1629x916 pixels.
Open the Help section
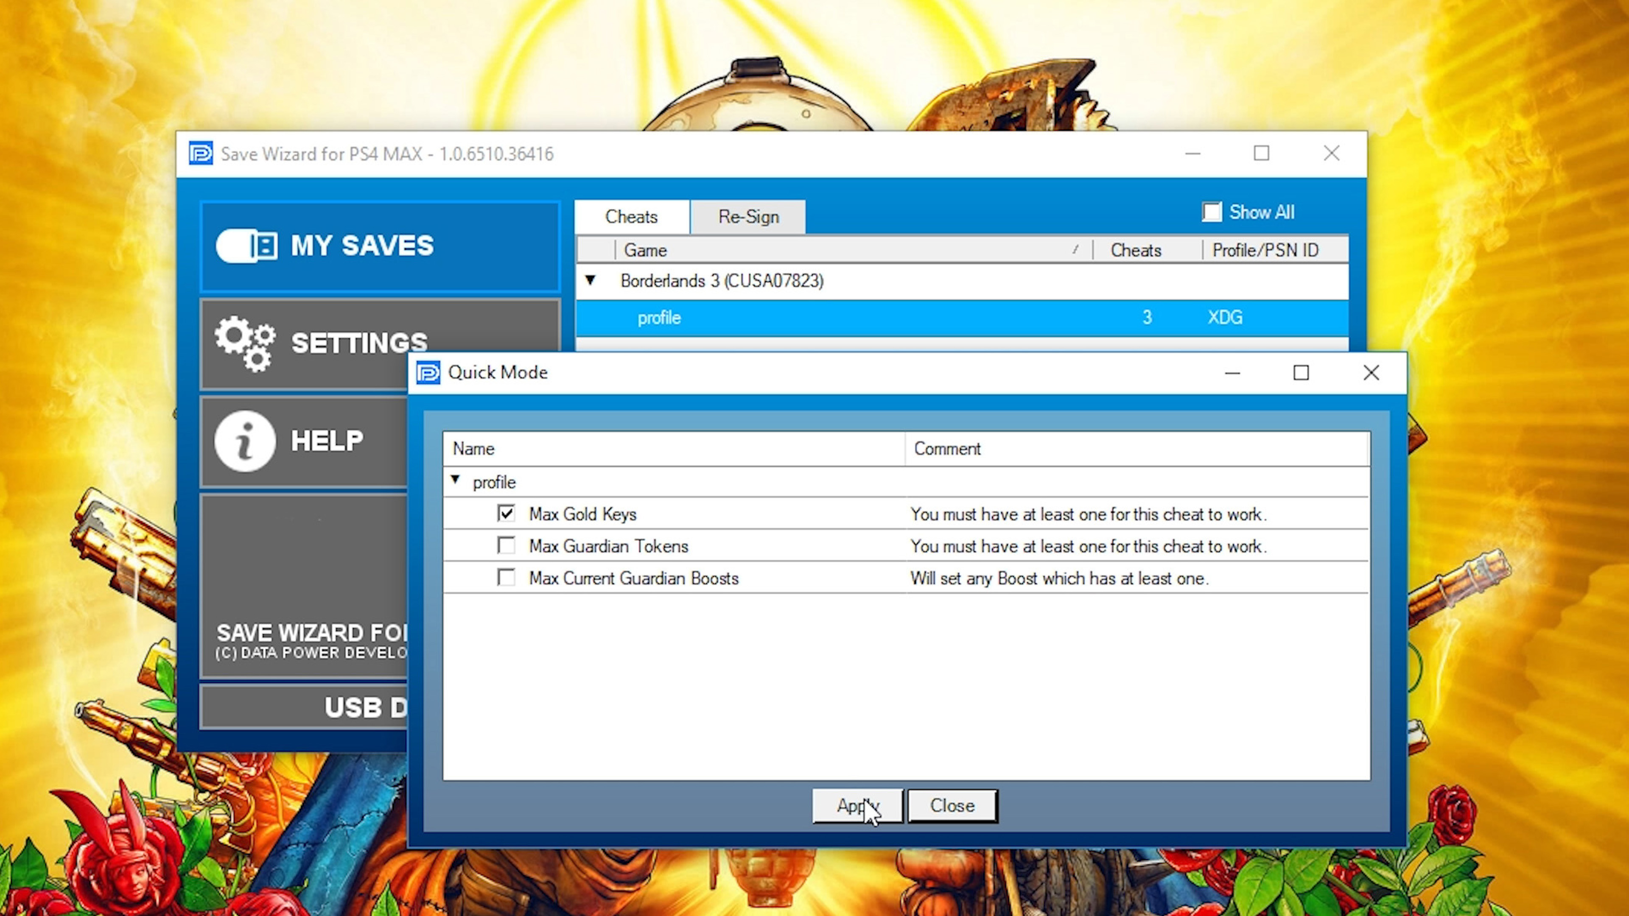pyautogui.click(x=304, y=441)
